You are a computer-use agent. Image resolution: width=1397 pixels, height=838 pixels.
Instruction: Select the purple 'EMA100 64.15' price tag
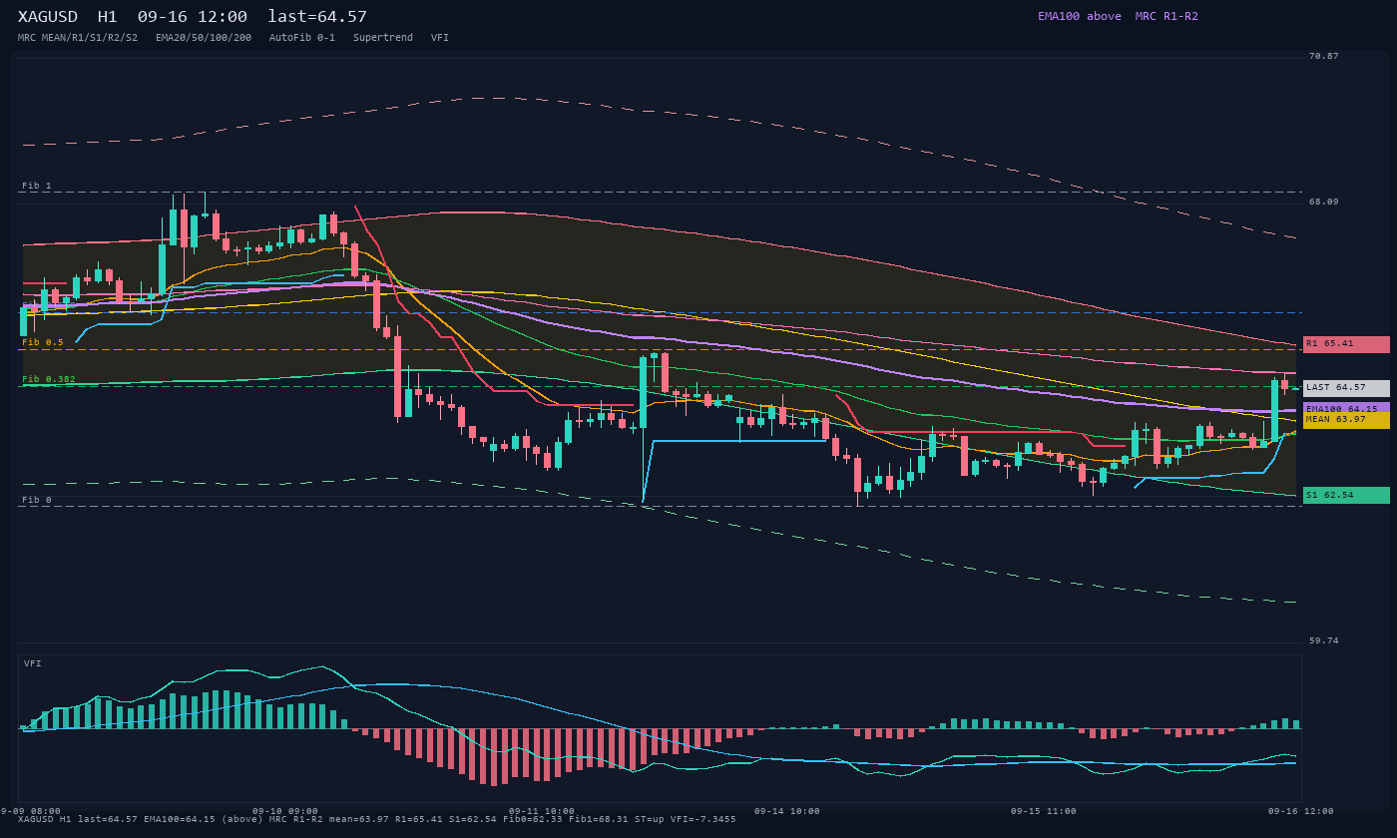(1346, 408)
